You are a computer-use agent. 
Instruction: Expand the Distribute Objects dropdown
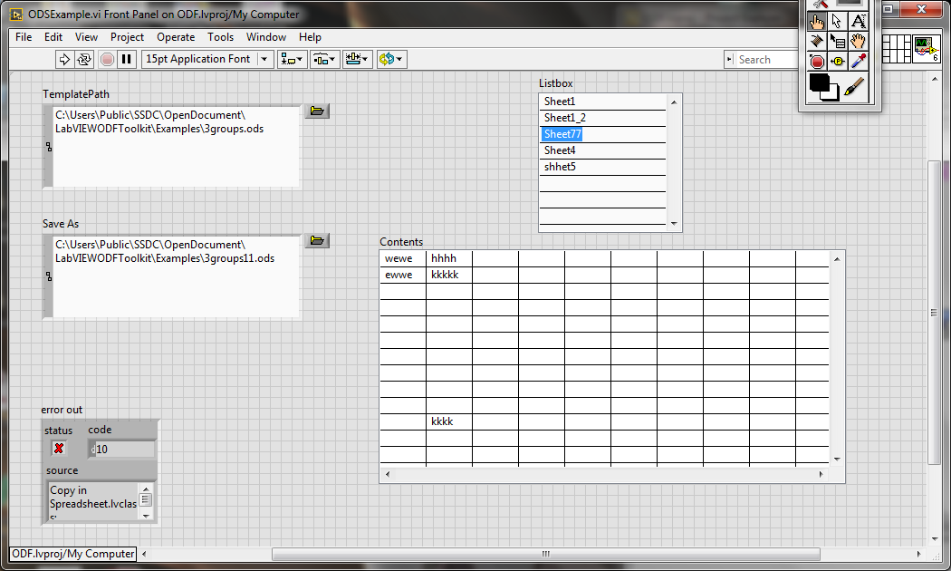click(324, 59)
